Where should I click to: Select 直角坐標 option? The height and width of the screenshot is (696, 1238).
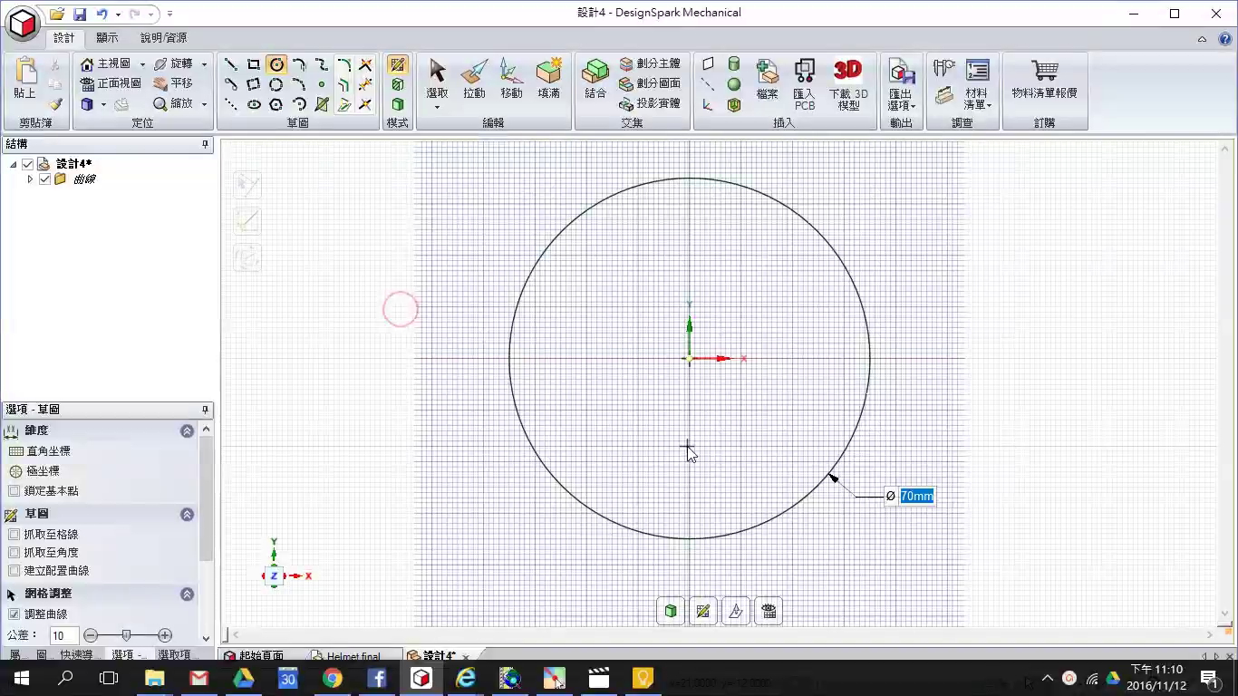pos(39,451)
